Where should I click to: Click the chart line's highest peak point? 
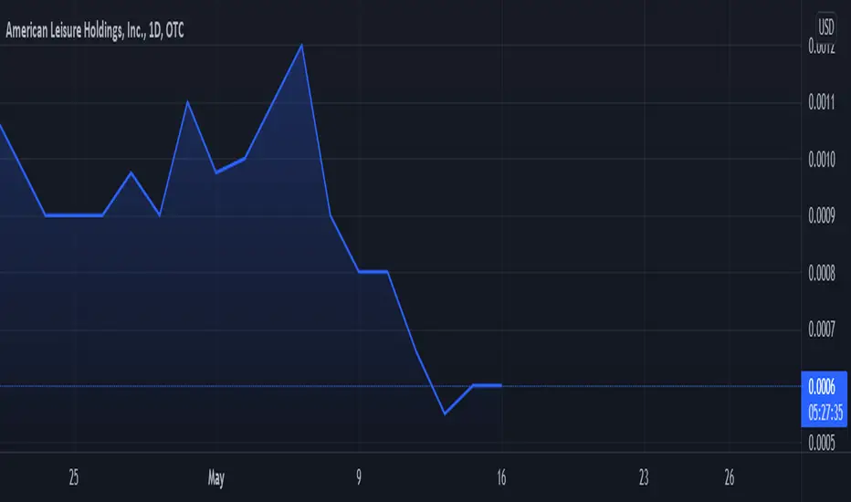pyautogui.click(x=301, y=45)
